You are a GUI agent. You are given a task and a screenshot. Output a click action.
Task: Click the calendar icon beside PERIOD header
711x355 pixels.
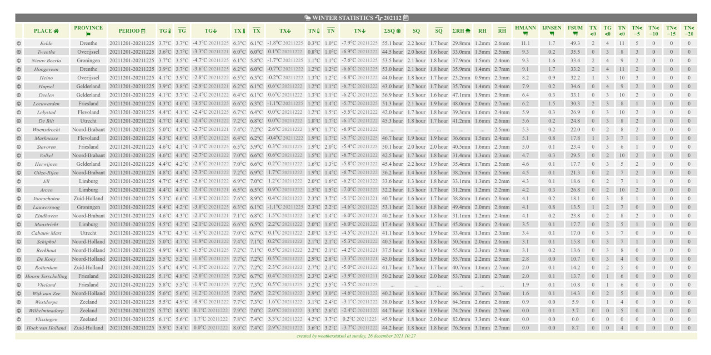coord(143,31)
